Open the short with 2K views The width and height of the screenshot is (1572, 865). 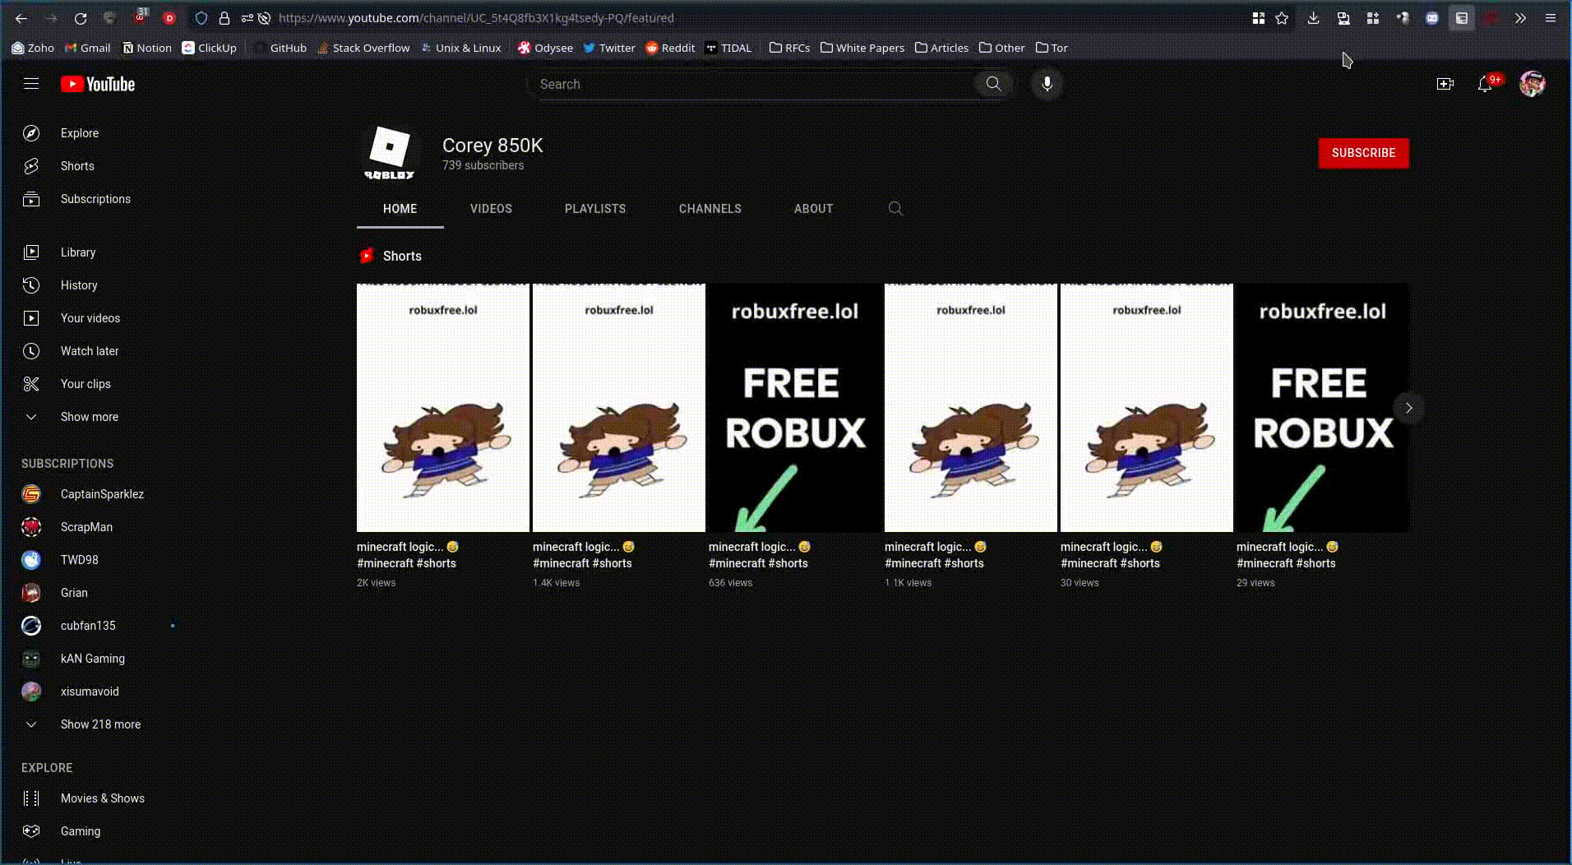point(442,408)
